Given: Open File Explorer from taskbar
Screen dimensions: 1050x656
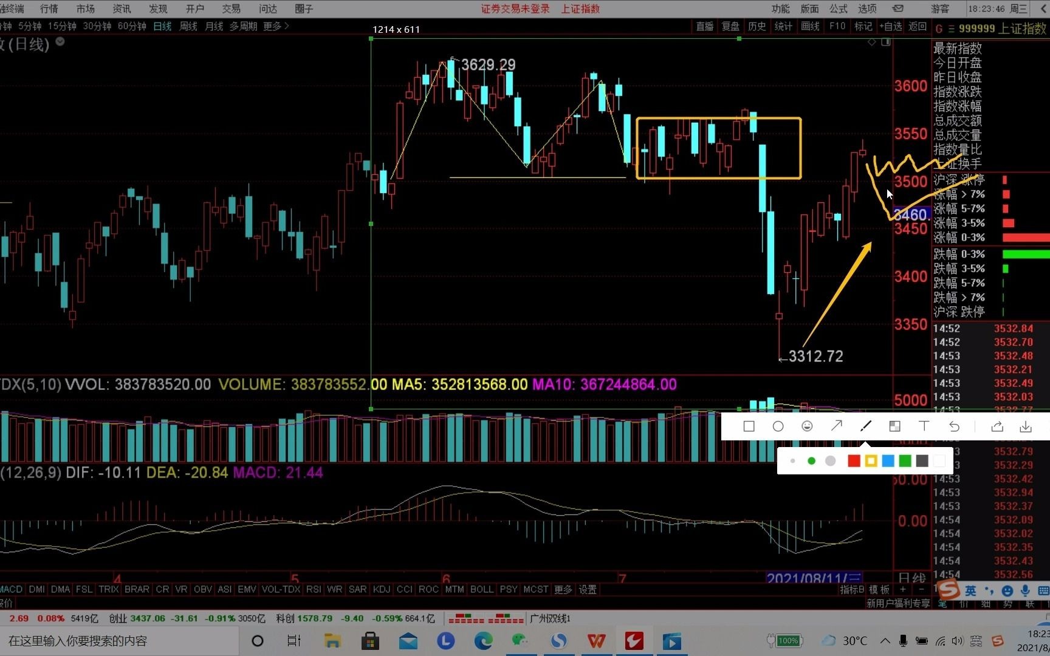Looking at the screenshot, I should tap(332, 641).
